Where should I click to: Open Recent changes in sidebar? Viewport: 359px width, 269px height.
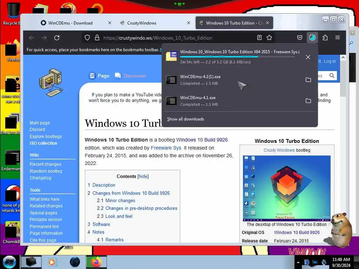46,164
